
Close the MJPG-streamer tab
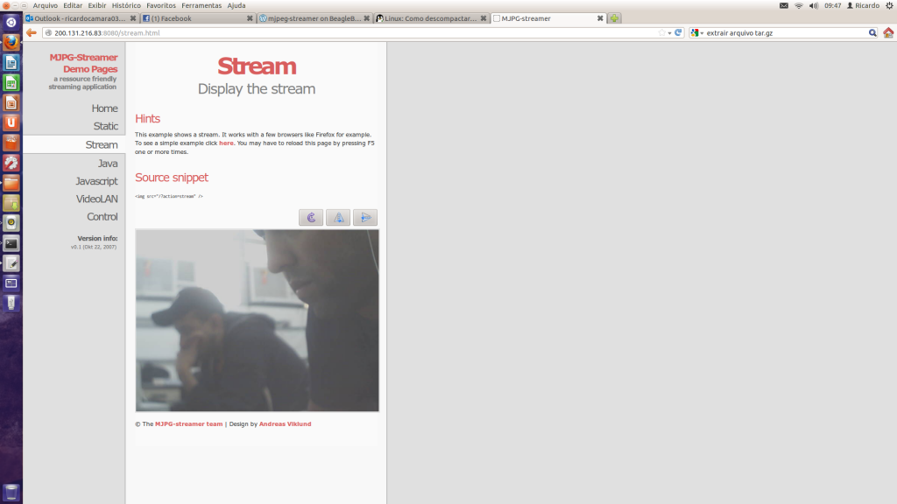click(x=600, y=18)
